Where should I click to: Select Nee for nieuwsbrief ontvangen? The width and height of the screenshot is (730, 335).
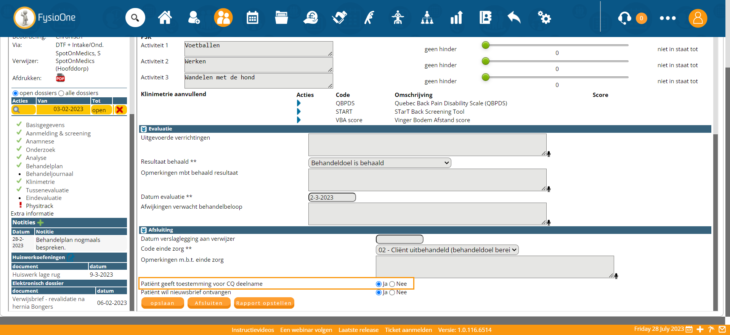392,292
